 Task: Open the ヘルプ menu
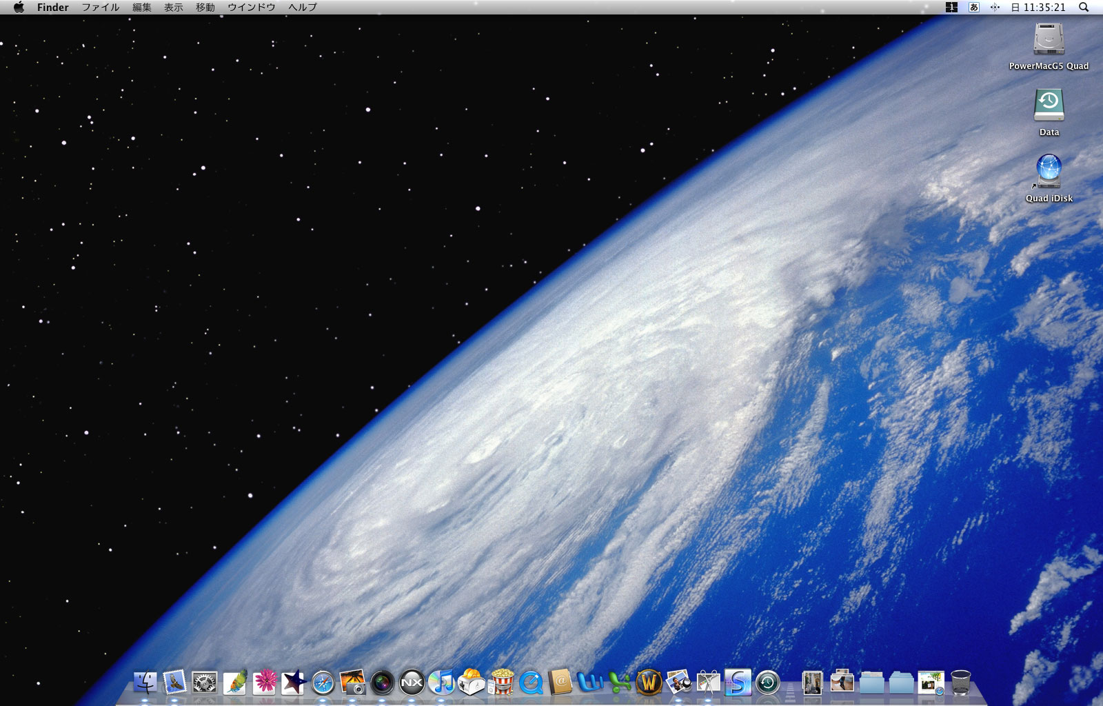click(x=303, y=8)
